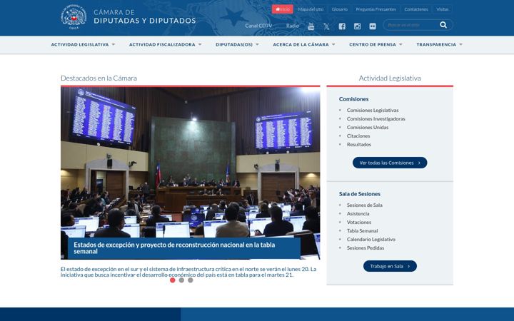Open the Glosario link

[340, 9]
